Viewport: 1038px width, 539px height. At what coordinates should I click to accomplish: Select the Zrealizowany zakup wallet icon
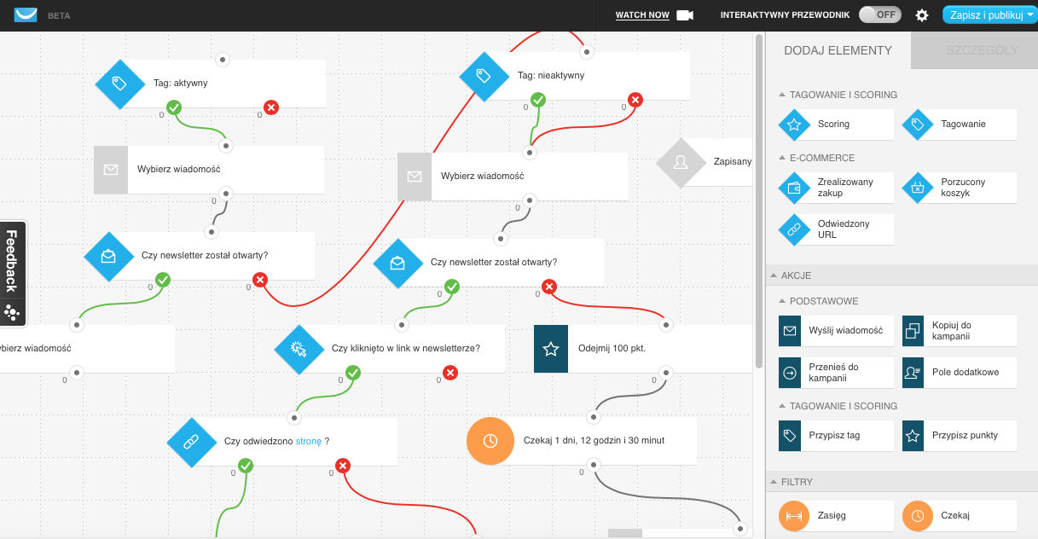[x=795, y=188]
